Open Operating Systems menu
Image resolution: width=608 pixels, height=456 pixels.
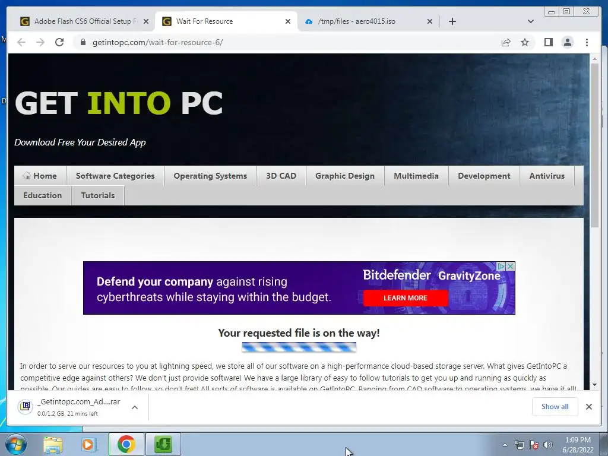(x=210, y=176)
